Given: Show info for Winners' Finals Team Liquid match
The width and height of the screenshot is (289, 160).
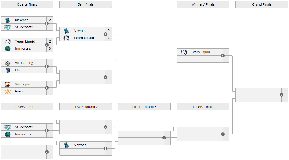Looking at the screenshot, I should click(223, 56).
